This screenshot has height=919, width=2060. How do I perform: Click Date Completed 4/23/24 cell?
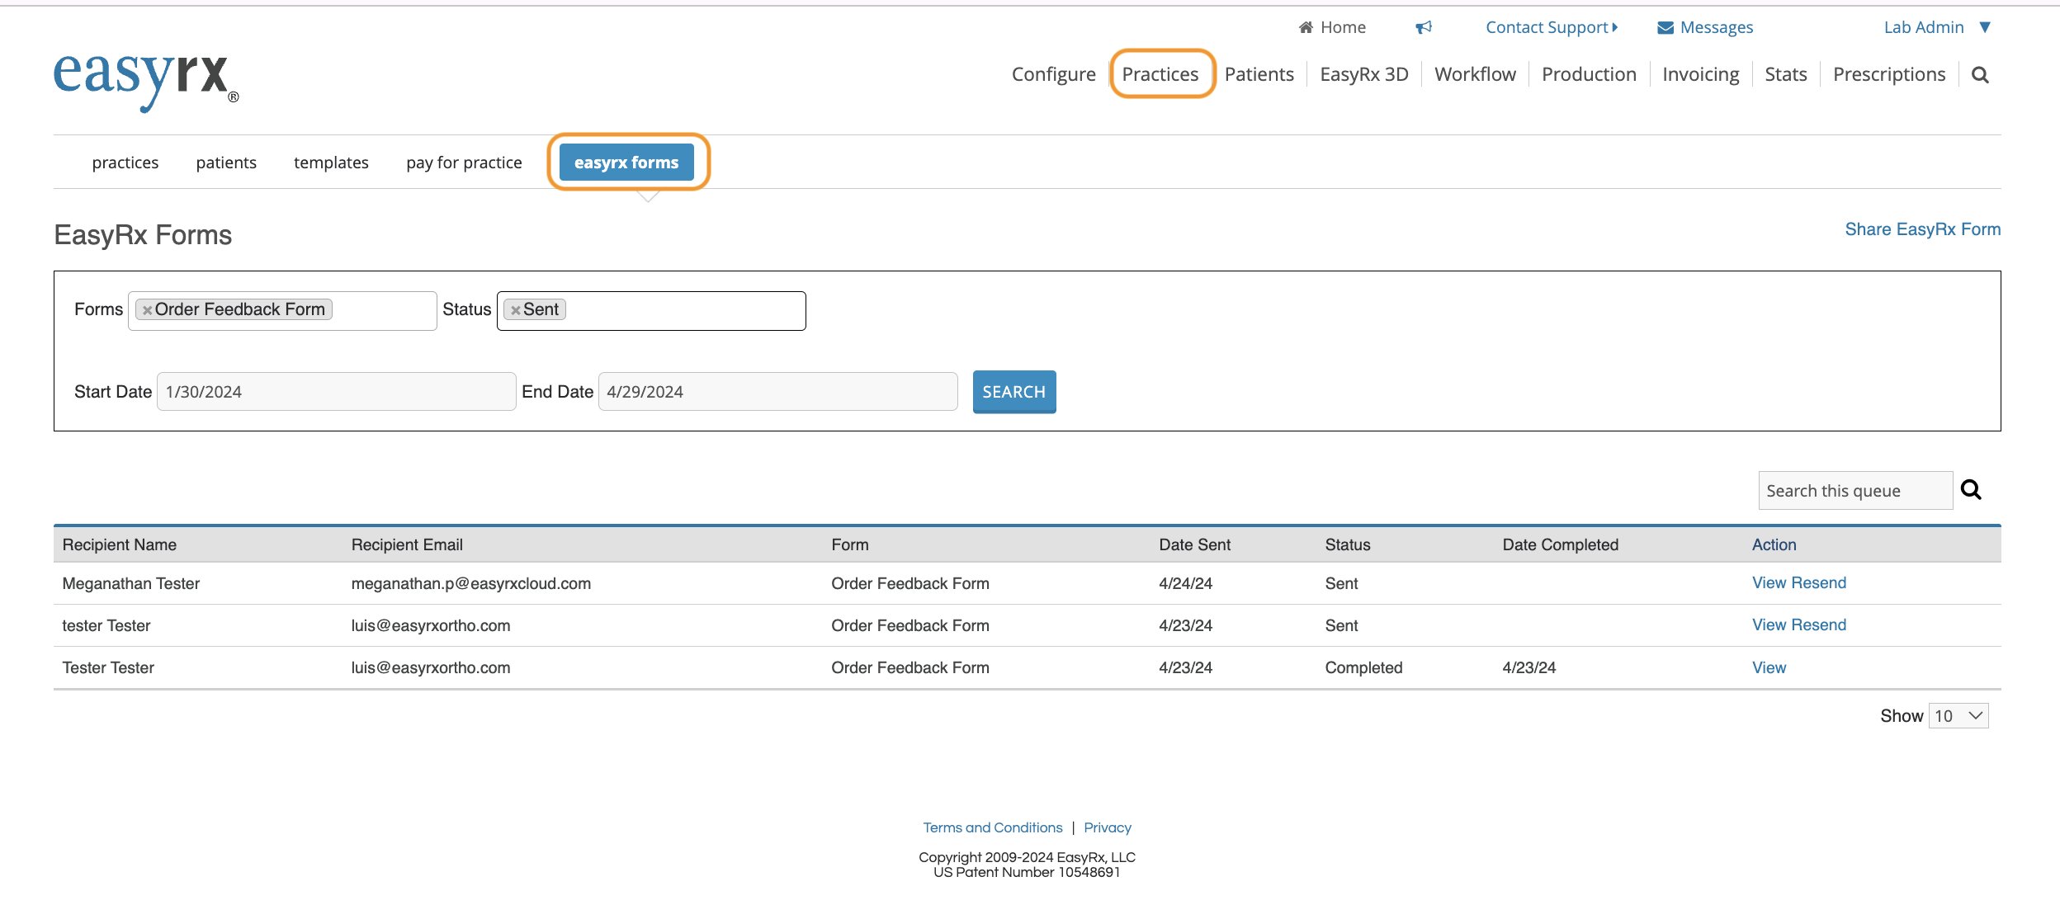1528,667
